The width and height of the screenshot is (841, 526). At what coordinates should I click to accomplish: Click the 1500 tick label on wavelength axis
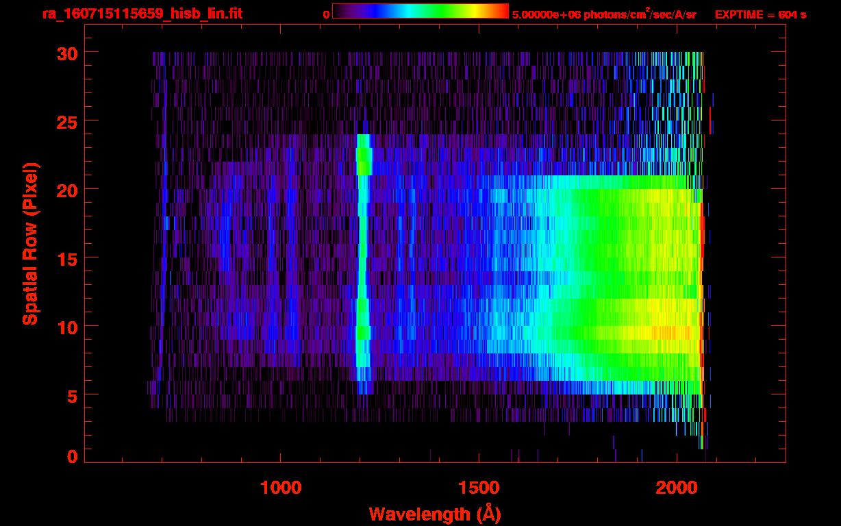(x=479, y=488)
